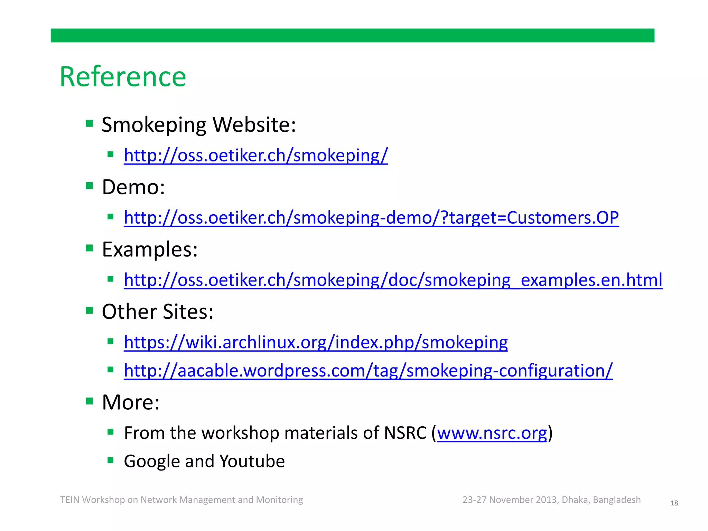This screenshot has height=531, width=708.
Task: Click the green bullet beside Smokeping Website
Action: click(90, 123)
